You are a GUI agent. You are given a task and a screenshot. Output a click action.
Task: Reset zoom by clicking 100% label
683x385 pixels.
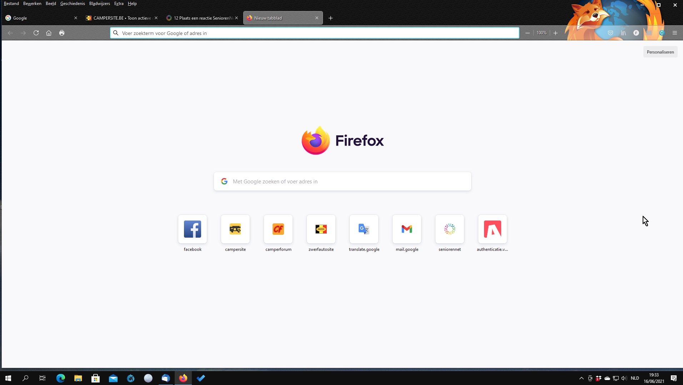pos(542,33)
